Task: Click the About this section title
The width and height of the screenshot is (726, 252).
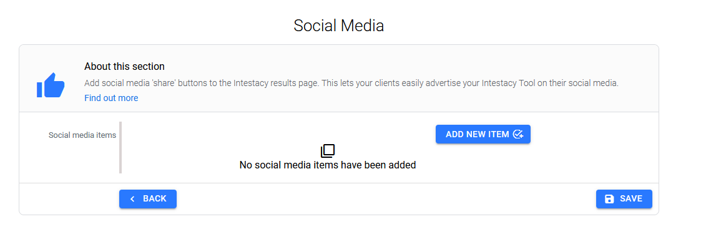Action: click(124, 66)
